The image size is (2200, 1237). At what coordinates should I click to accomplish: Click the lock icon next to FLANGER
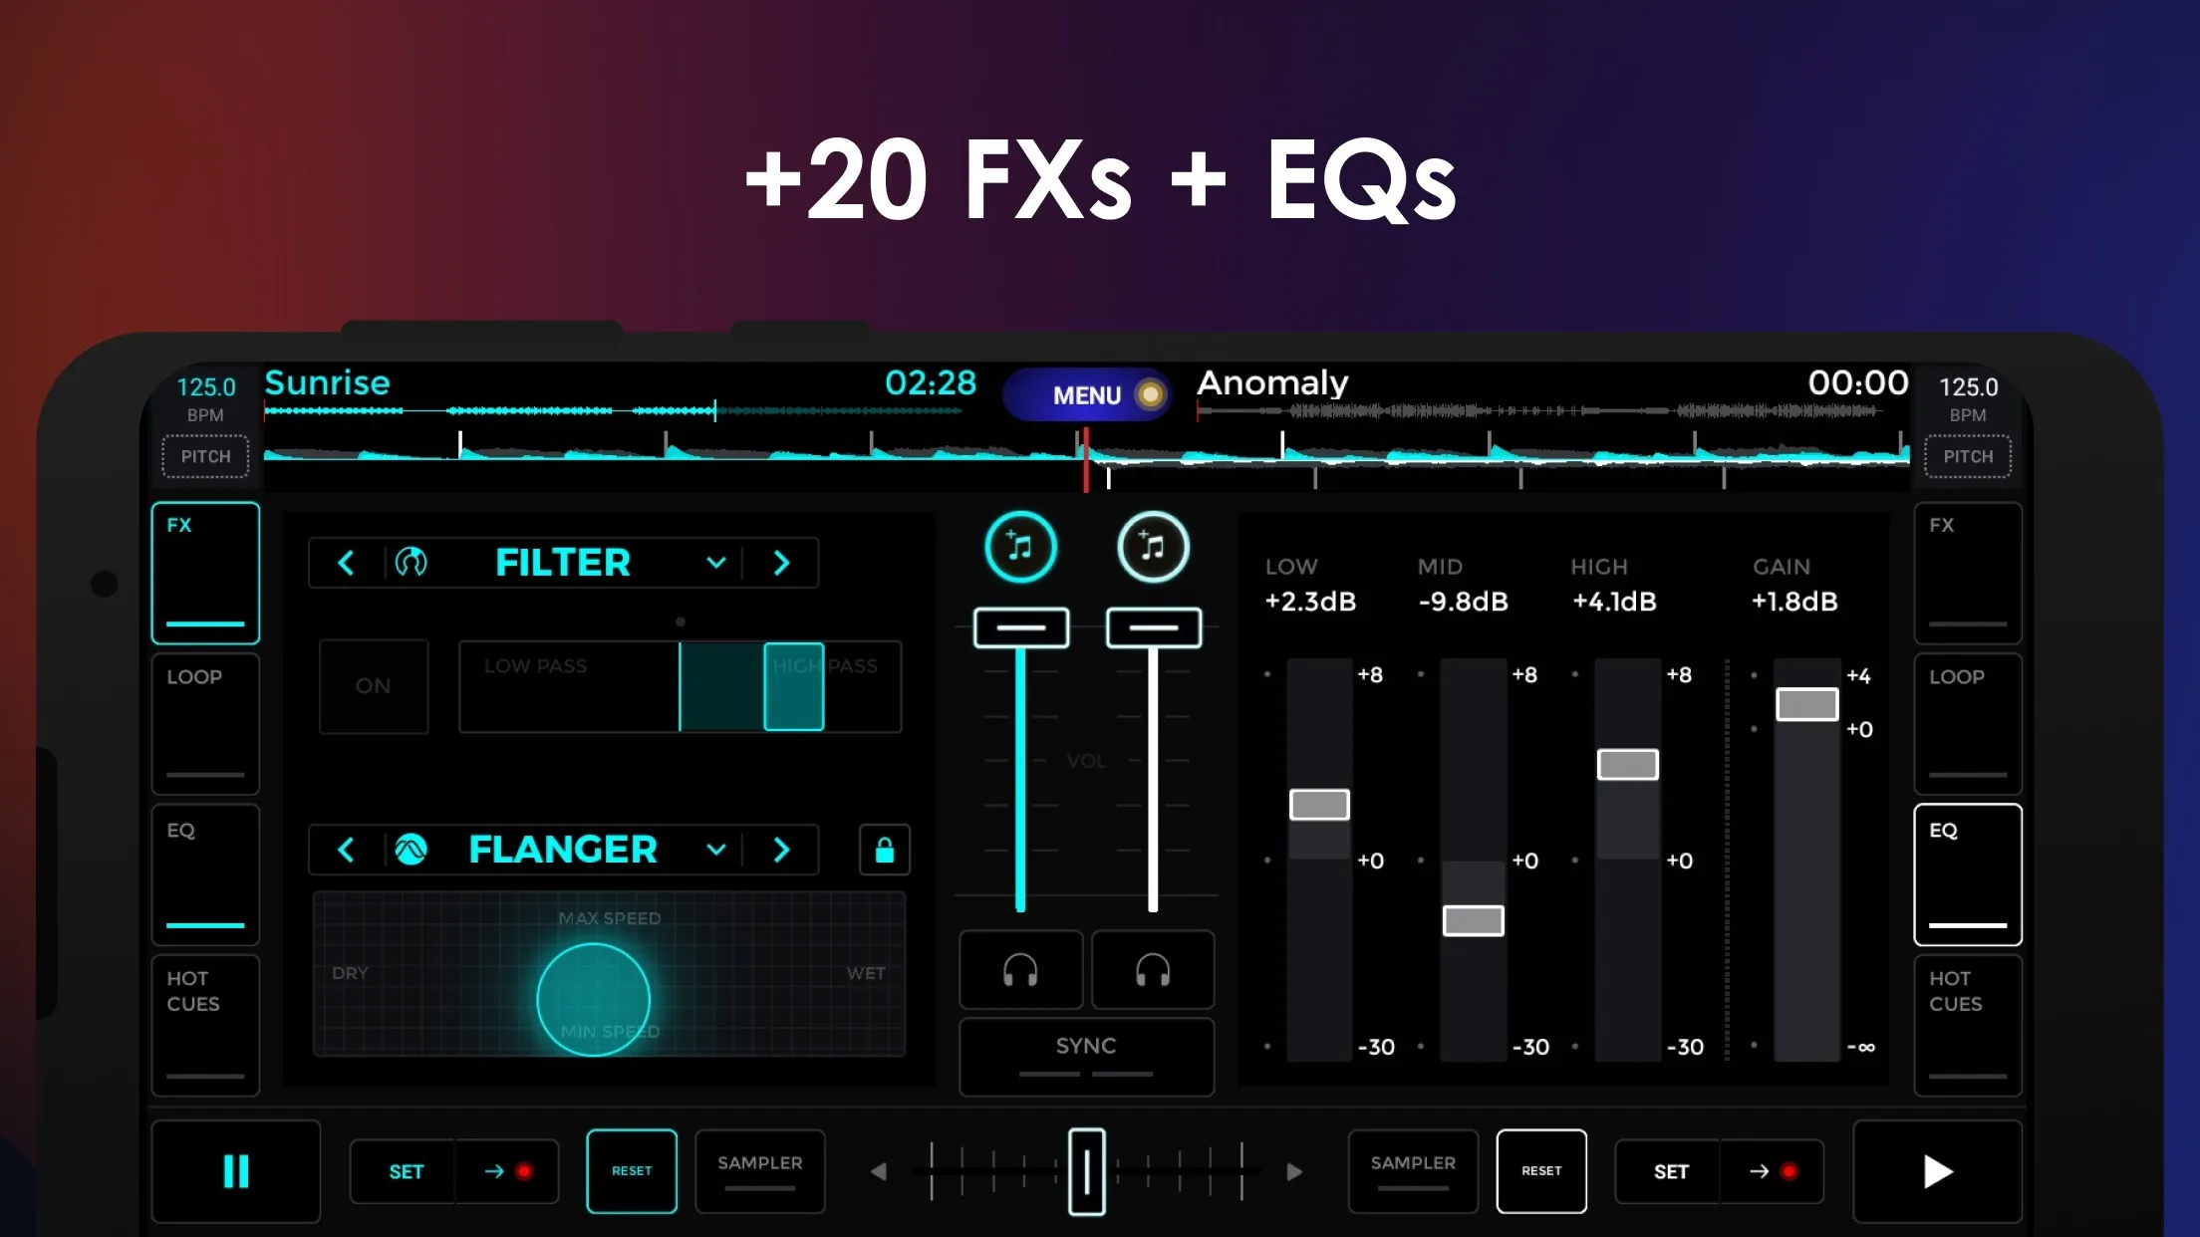(x=883, y=851)
